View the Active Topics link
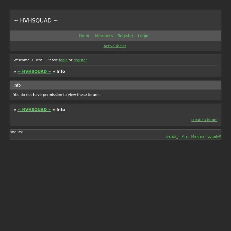 click(115, 46)
